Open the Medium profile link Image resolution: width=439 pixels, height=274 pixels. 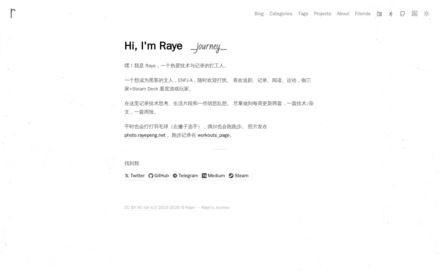(213, 176)
